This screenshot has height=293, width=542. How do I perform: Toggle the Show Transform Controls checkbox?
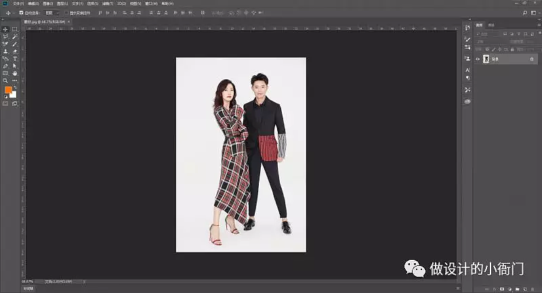(x=66, y=13)
